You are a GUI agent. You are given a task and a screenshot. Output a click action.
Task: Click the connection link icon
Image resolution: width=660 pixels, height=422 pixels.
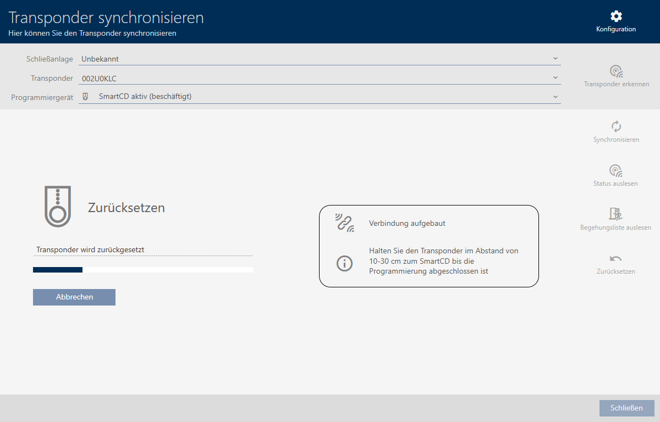tap(344, 223)
